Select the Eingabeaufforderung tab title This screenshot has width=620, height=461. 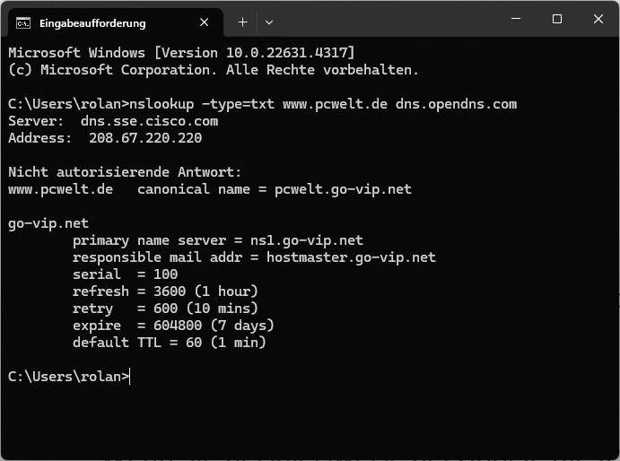tap(92, 22)
